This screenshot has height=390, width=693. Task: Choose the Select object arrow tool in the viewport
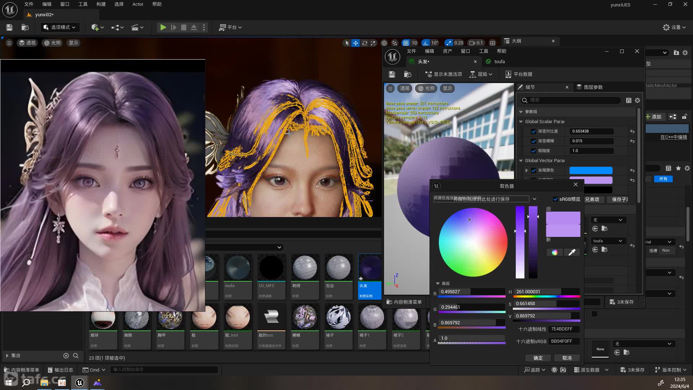point(347,43)
